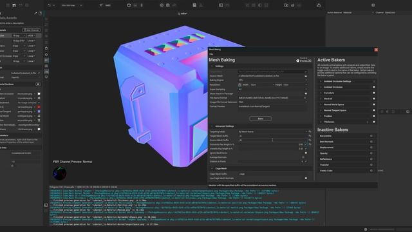Adjust the Outwards Ray length slider field

pyautogui.click(x=271, y=144)
